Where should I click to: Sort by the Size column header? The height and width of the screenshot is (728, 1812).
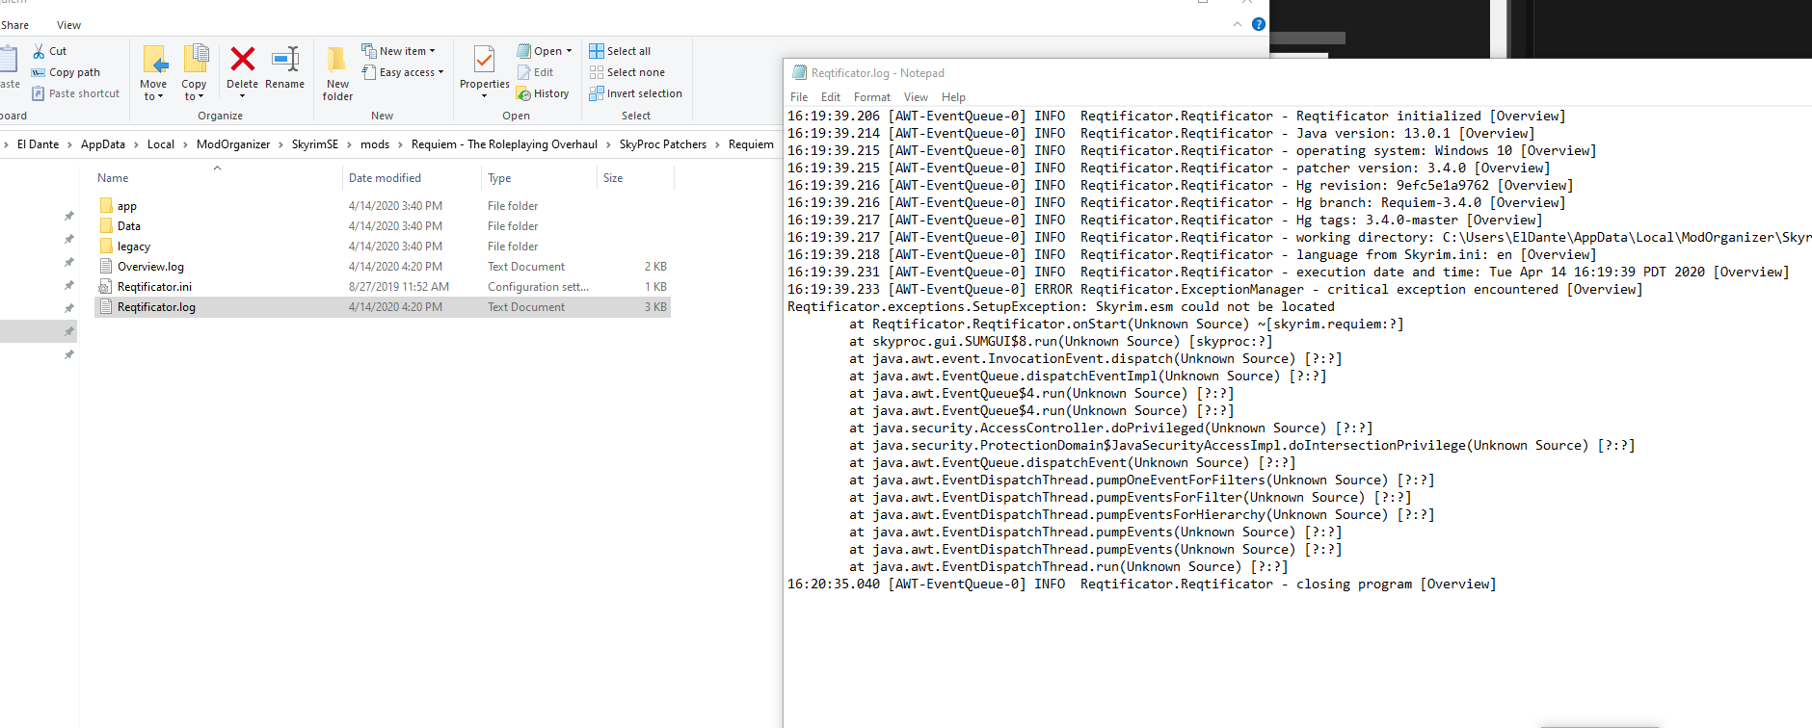[x=613, y=178]
